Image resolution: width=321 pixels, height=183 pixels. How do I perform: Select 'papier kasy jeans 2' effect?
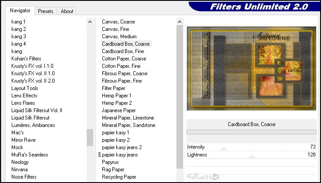pos(122,147)
